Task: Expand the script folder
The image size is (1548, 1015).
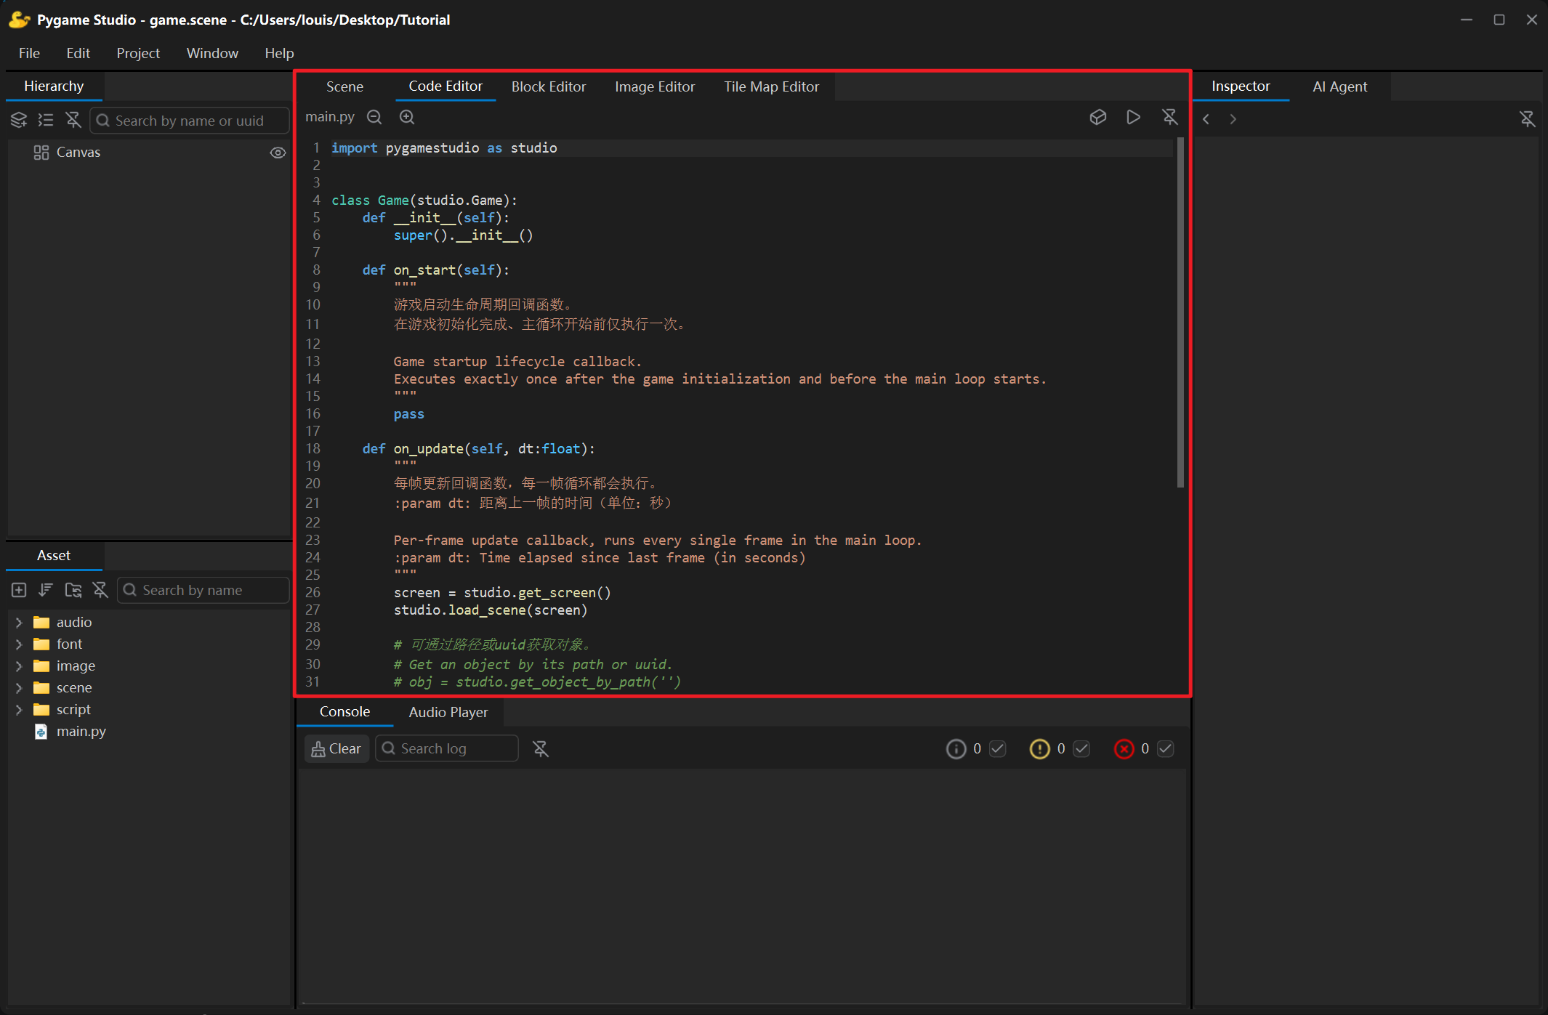Action: click(x=19, y=710)
